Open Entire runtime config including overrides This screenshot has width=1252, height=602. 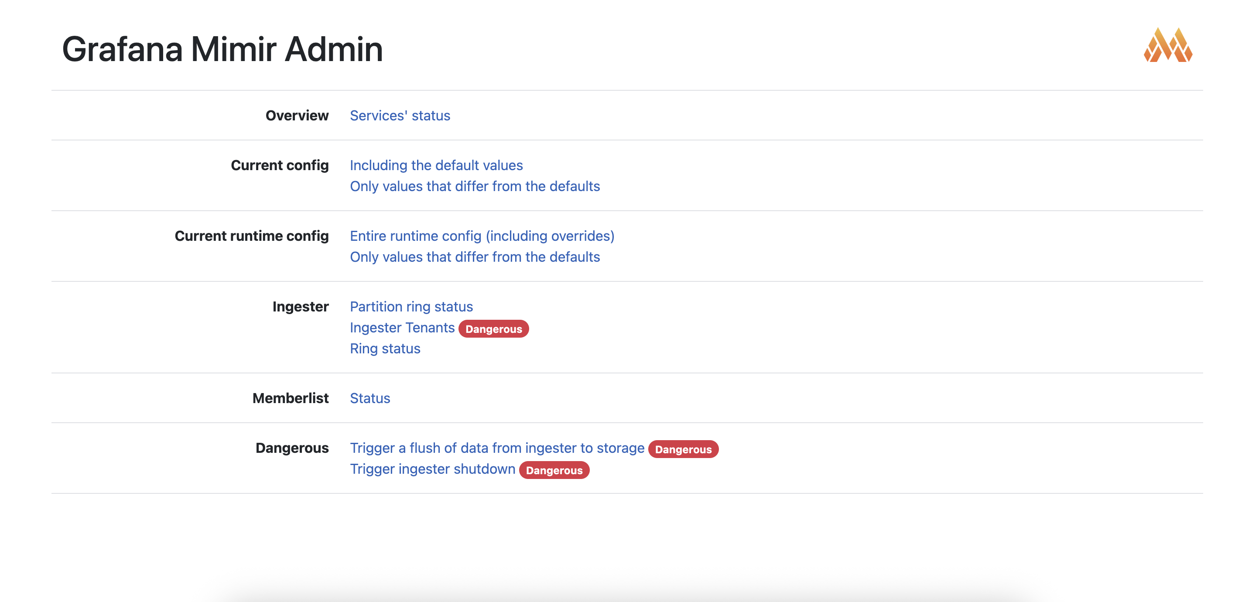[482, 236]
